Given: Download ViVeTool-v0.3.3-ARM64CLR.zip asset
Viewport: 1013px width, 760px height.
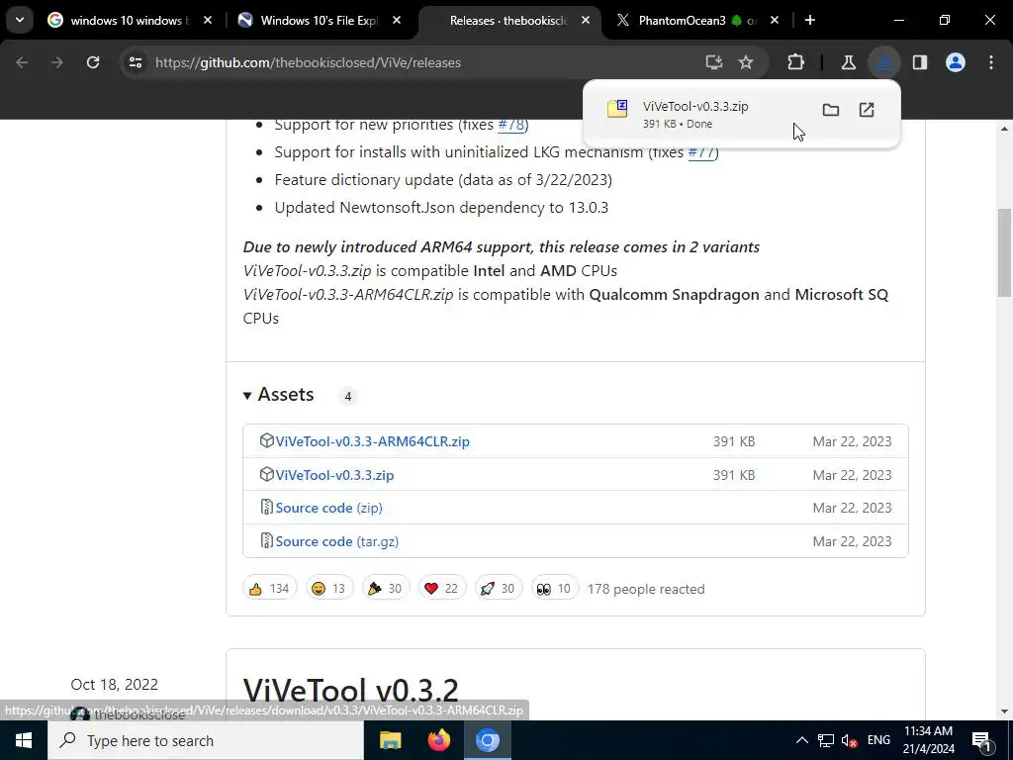Looking at the screenshot, I should click(372, 441).
